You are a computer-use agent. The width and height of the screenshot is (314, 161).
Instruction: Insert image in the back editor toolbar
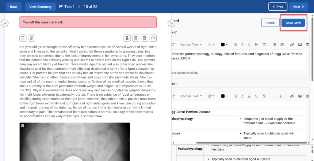300,96
